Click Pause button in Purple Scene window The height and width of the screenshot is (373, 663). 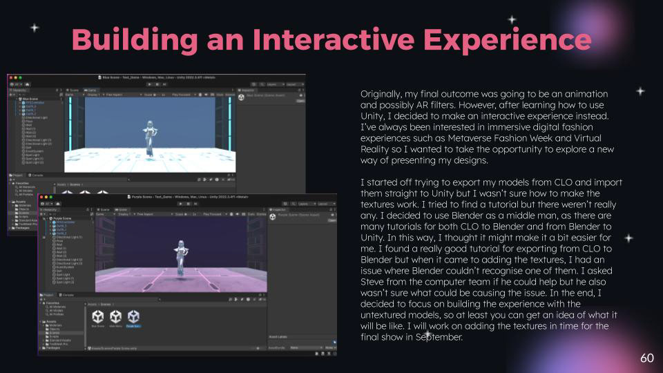tap(188, 204)
